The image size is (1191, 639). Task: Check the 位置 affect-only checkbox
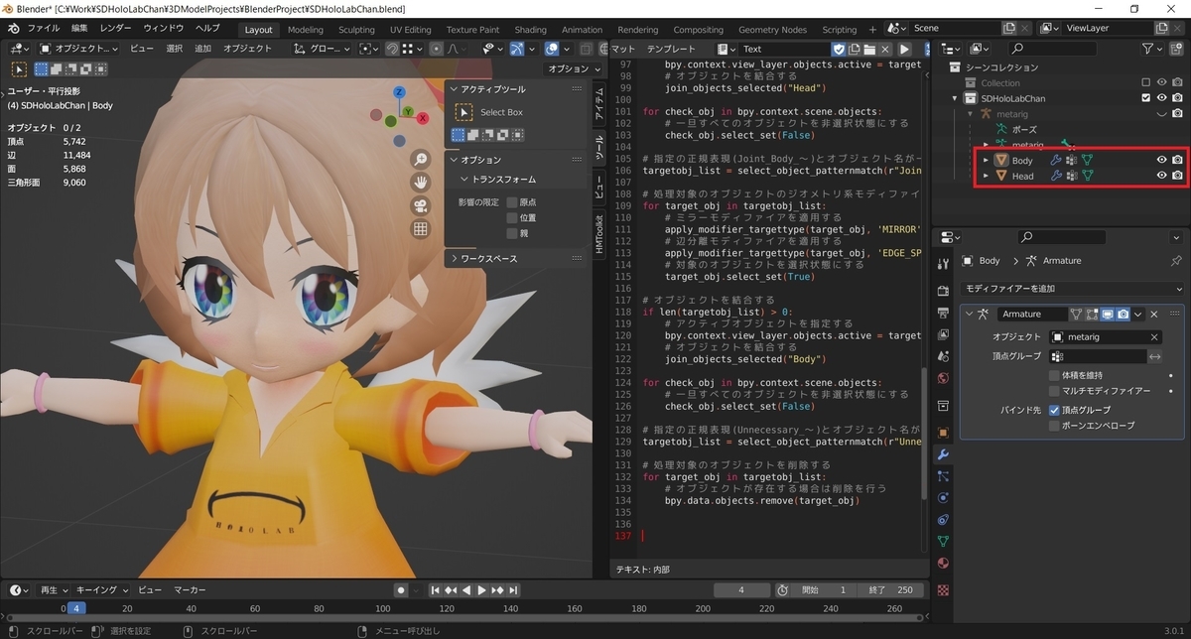(512, 217)
